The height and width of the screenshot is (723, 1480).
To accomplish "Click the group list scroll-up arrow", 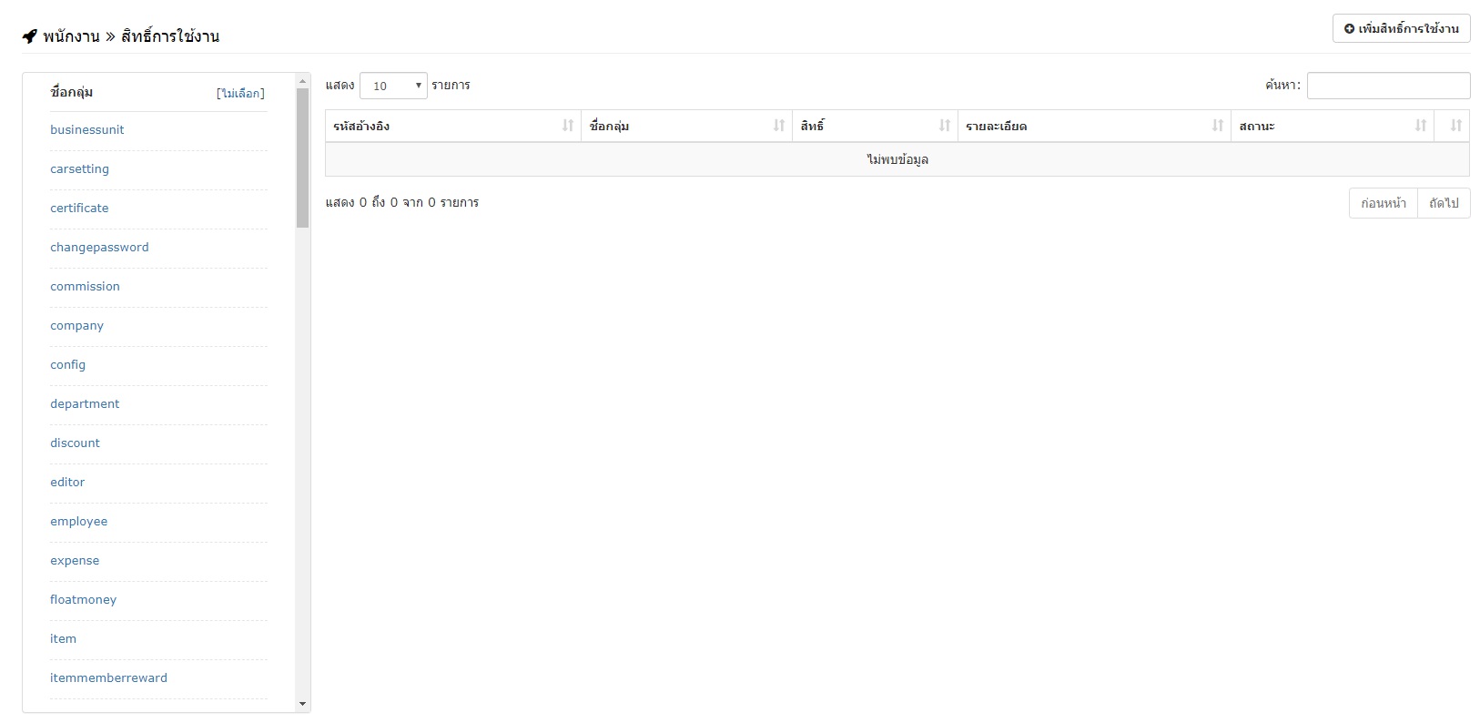I will tap(303, 81).
